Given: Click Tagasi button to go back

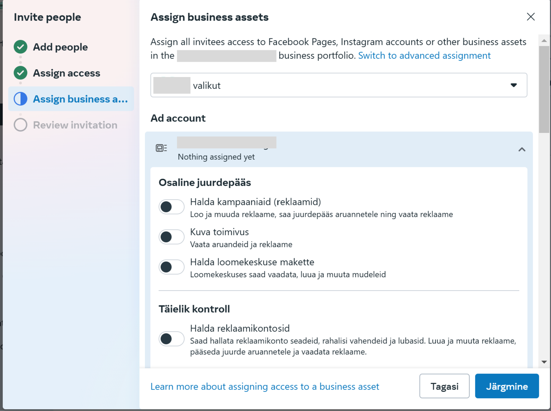Looking at the screenshot, I should [x=444, y=386].
